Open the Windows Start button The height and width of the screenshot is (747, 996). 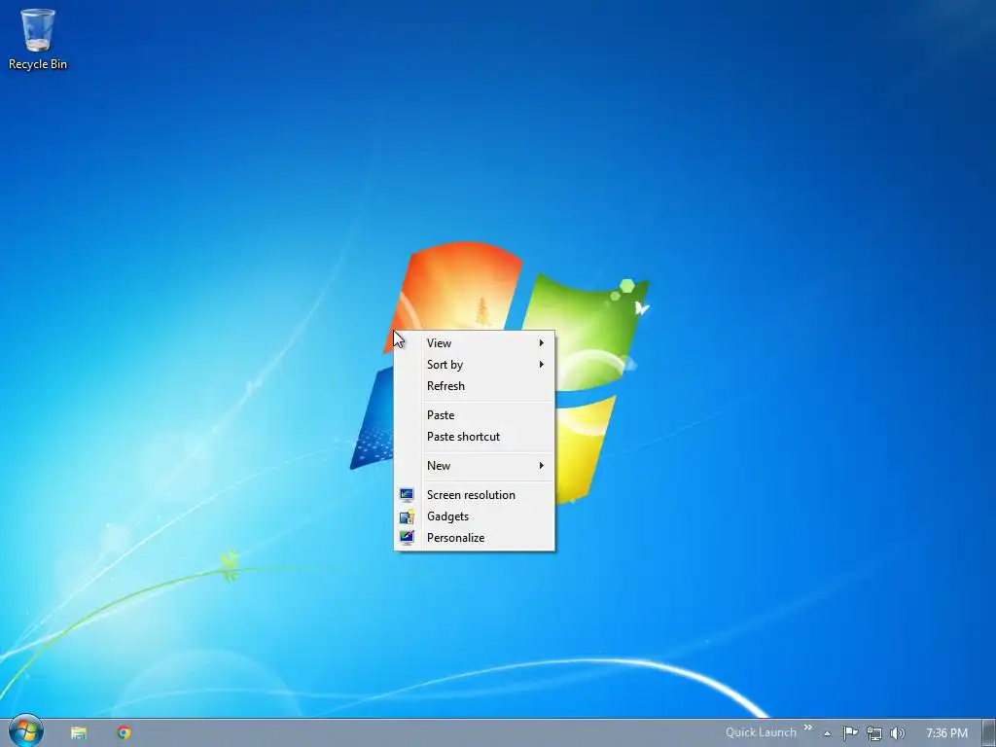click(x=26, y=731)
